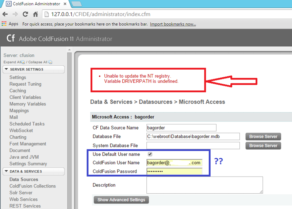
Task: View the Settings Summary
Action: 28,164
